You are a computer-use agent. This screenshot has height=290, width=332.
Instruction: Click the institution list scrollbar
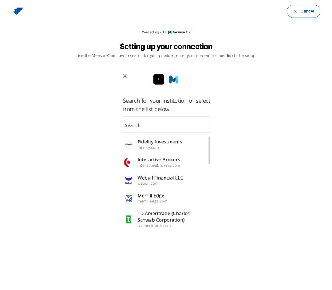click(210, 150)
